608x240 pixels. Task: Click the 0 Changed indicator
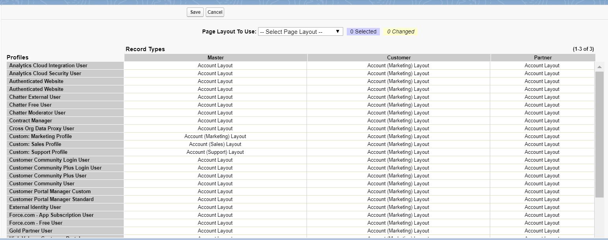coord(400,31)
